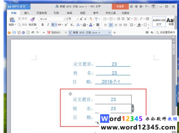Select the 标题 heading style

tap(171, 22)
